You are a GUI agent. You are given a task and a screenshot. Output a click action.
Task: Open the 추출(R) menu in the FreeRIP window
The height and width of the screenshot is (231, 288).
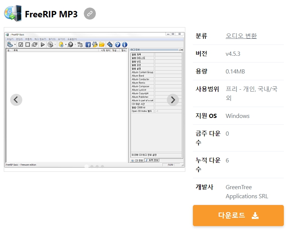pyautogui.click(x=28, y=39)
